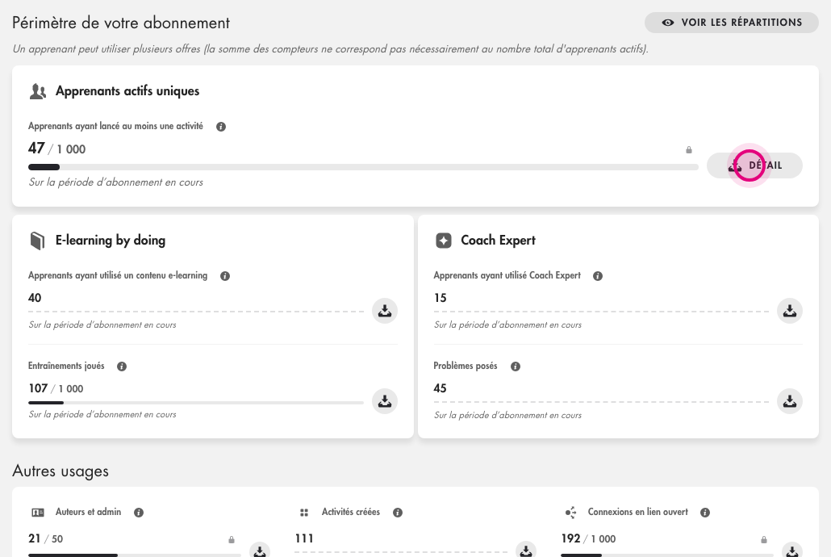Show info for Auteurs et admin
831x557 pixels.
(139, 513)
